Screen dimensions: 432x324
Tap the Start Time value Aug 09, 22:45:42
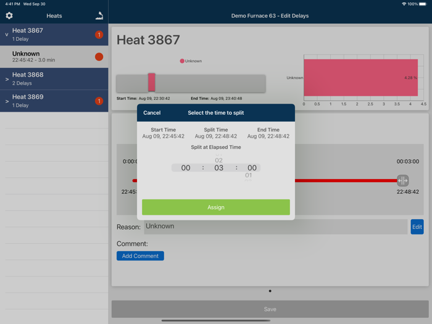pos(164,136)
